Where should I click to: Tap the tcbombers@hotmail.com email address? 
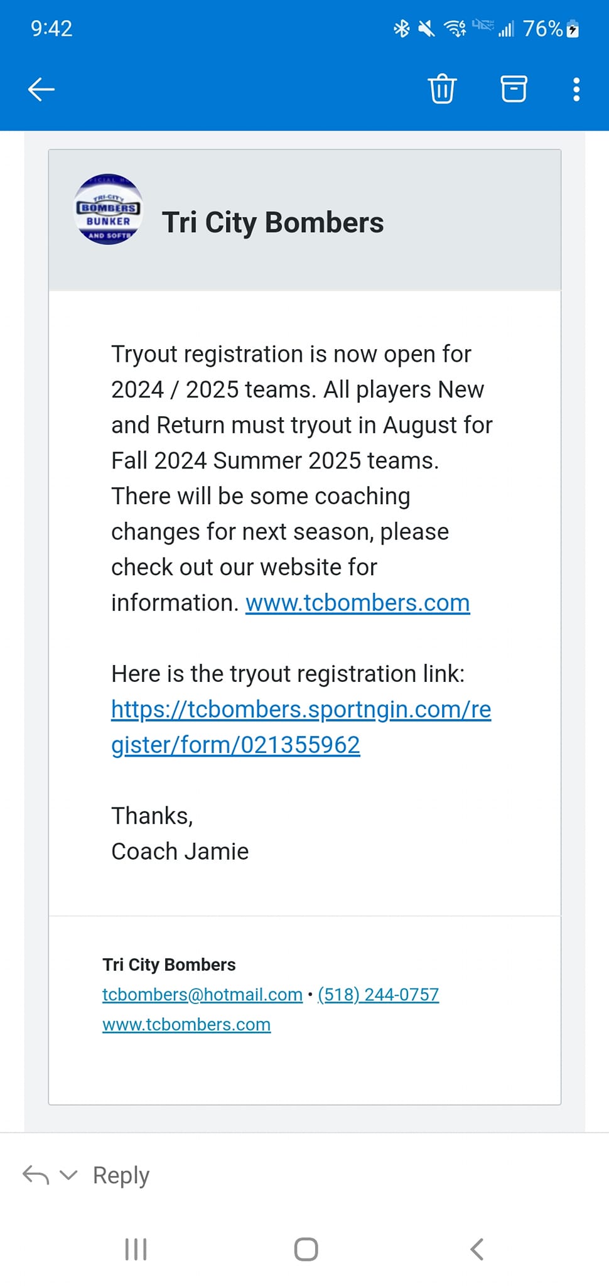[x=202, y=995]
